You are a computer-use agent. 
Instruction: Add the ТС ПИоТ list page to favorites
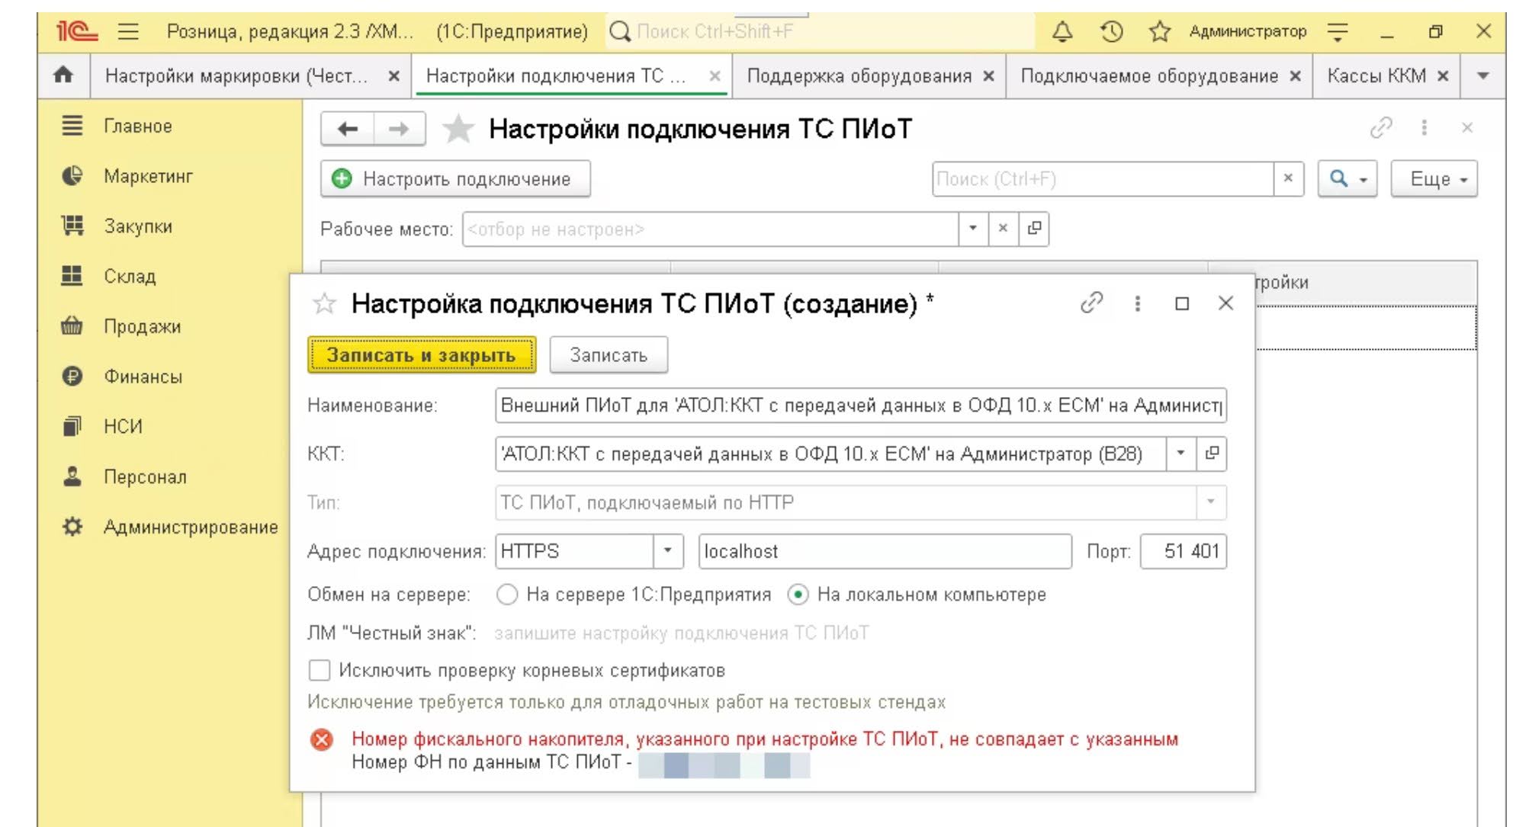pos(458,129)
